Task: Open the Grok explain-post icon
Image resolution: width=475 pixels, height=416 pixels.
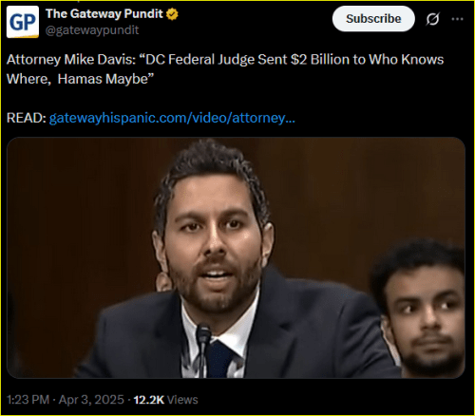Action: point(432,19)
